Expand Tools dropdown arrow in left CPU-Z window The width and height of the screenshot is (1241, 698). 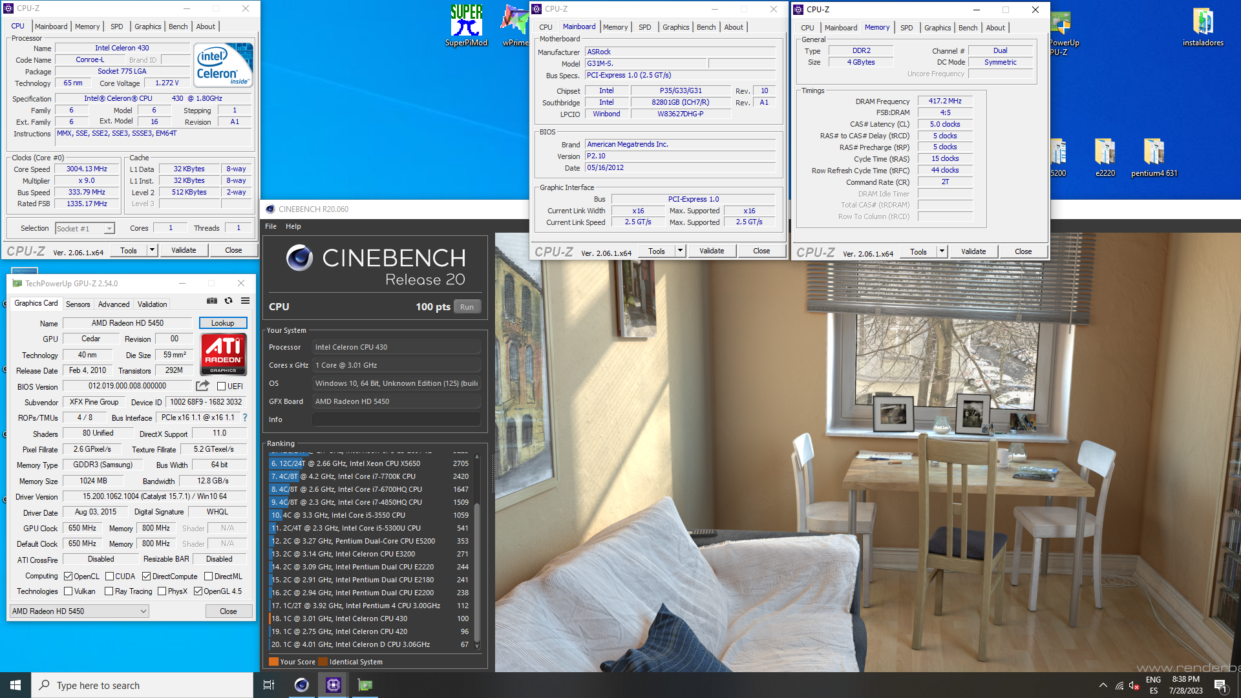152,250
